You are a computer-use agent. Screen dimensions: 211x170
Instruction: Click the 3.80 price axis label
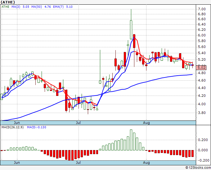(x=202, y=113)
